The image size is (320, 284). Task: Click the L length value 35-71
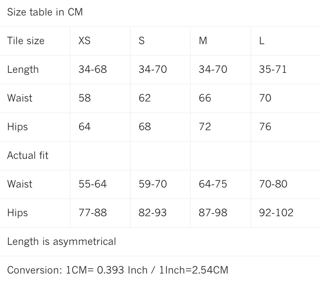tap(273, 69)
